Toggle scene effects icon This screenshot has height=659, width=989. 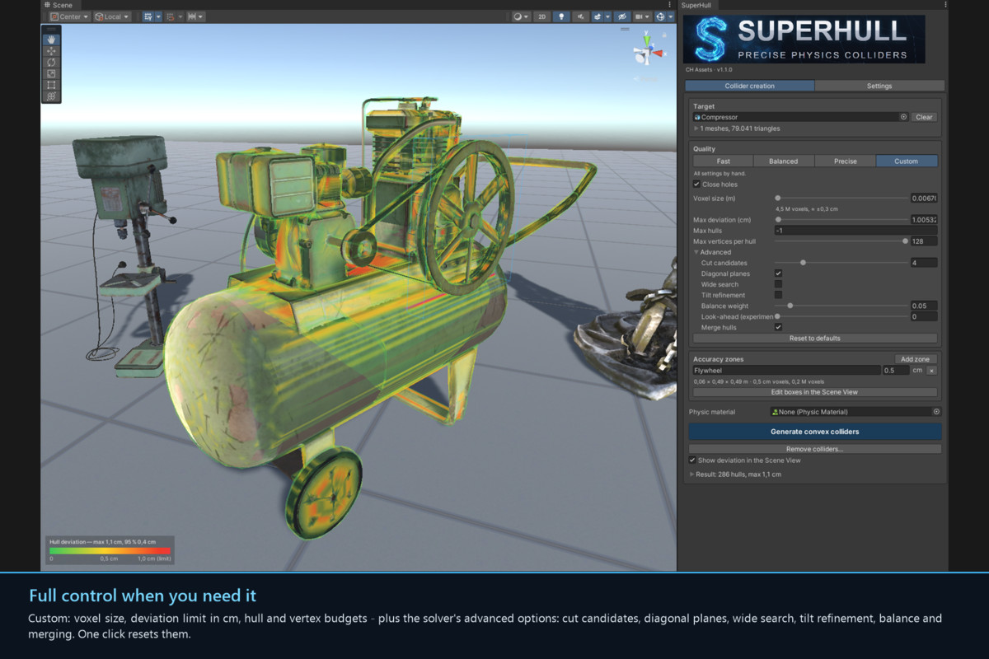[x=598, y=16]
